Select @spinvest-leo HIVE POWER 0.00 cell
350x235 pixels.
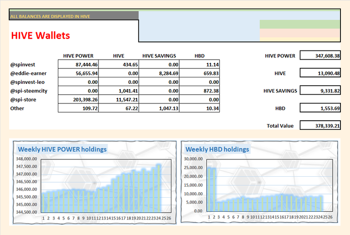click(78, 82)
